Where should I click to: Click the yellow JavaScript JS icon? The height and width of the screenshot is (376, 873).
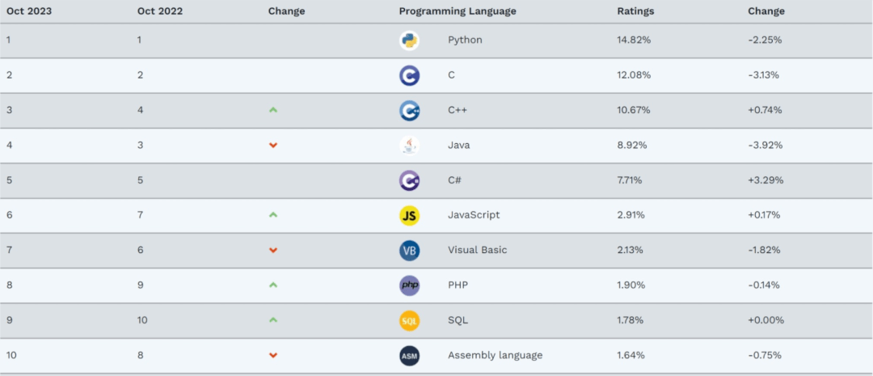tap(409, 216)
